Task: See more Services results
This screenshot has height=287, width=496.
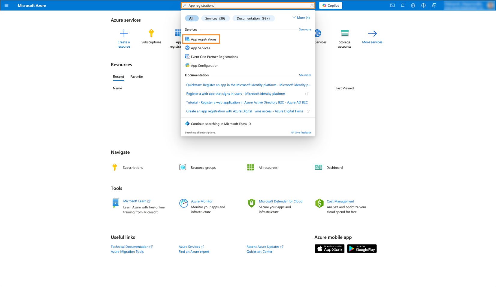Action: [x=305, y=29]
